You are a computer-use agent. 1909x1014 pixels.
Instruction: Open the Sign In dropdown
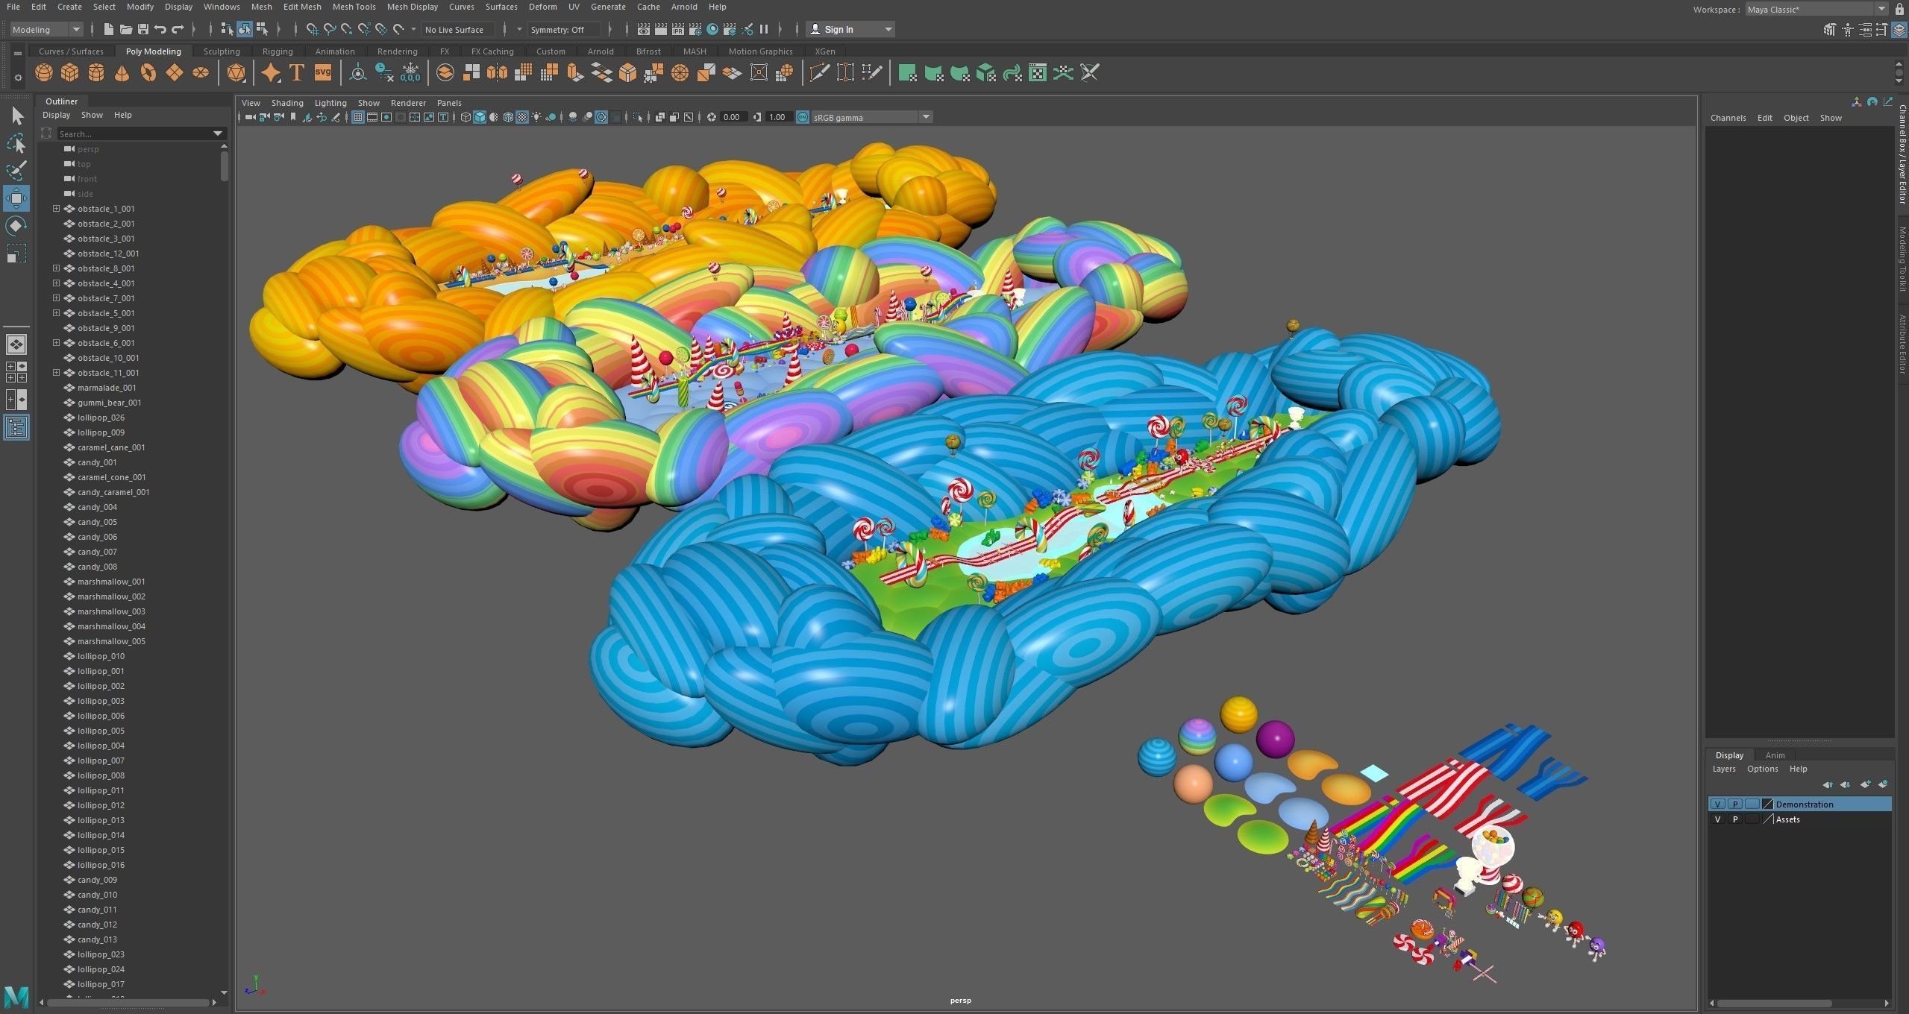click(850, 29)
